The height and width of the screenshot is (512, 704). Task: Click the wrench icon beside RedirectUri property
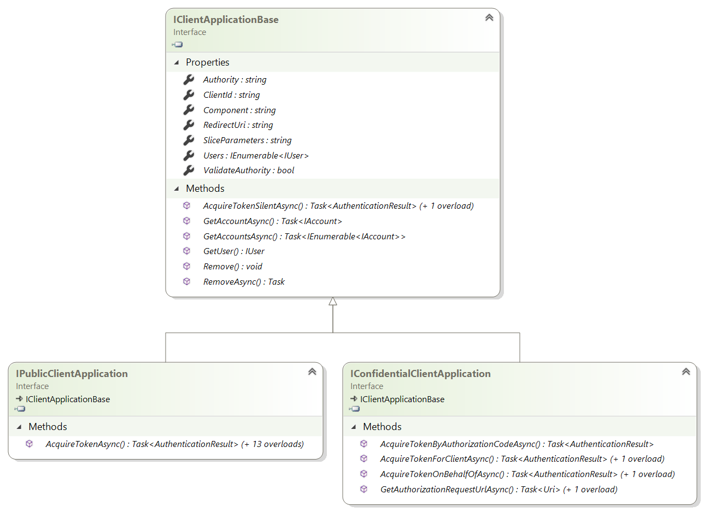(x=189, y=125)
